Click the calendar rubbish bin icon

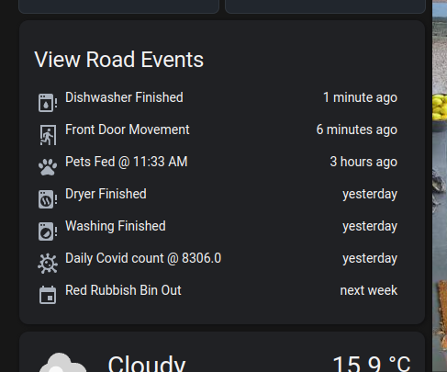coord(48,295)
